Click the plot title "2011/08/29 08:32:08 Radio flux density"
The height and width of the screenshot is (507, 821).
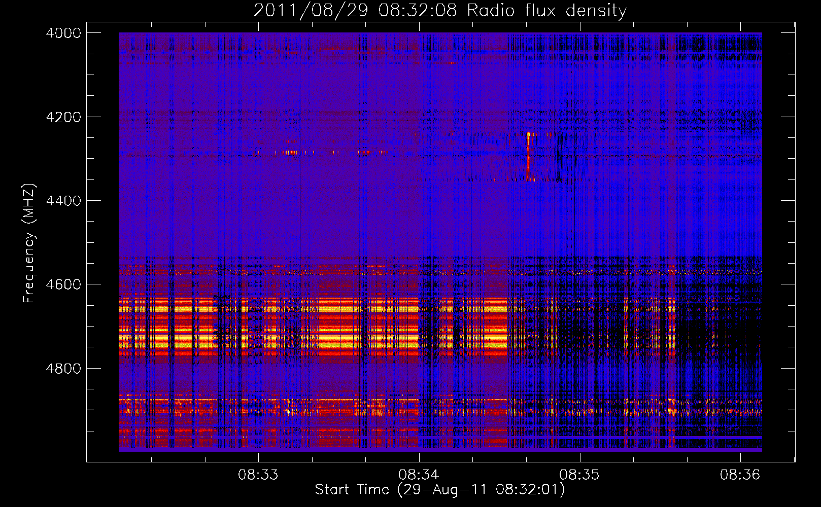(x=440, y=11)
